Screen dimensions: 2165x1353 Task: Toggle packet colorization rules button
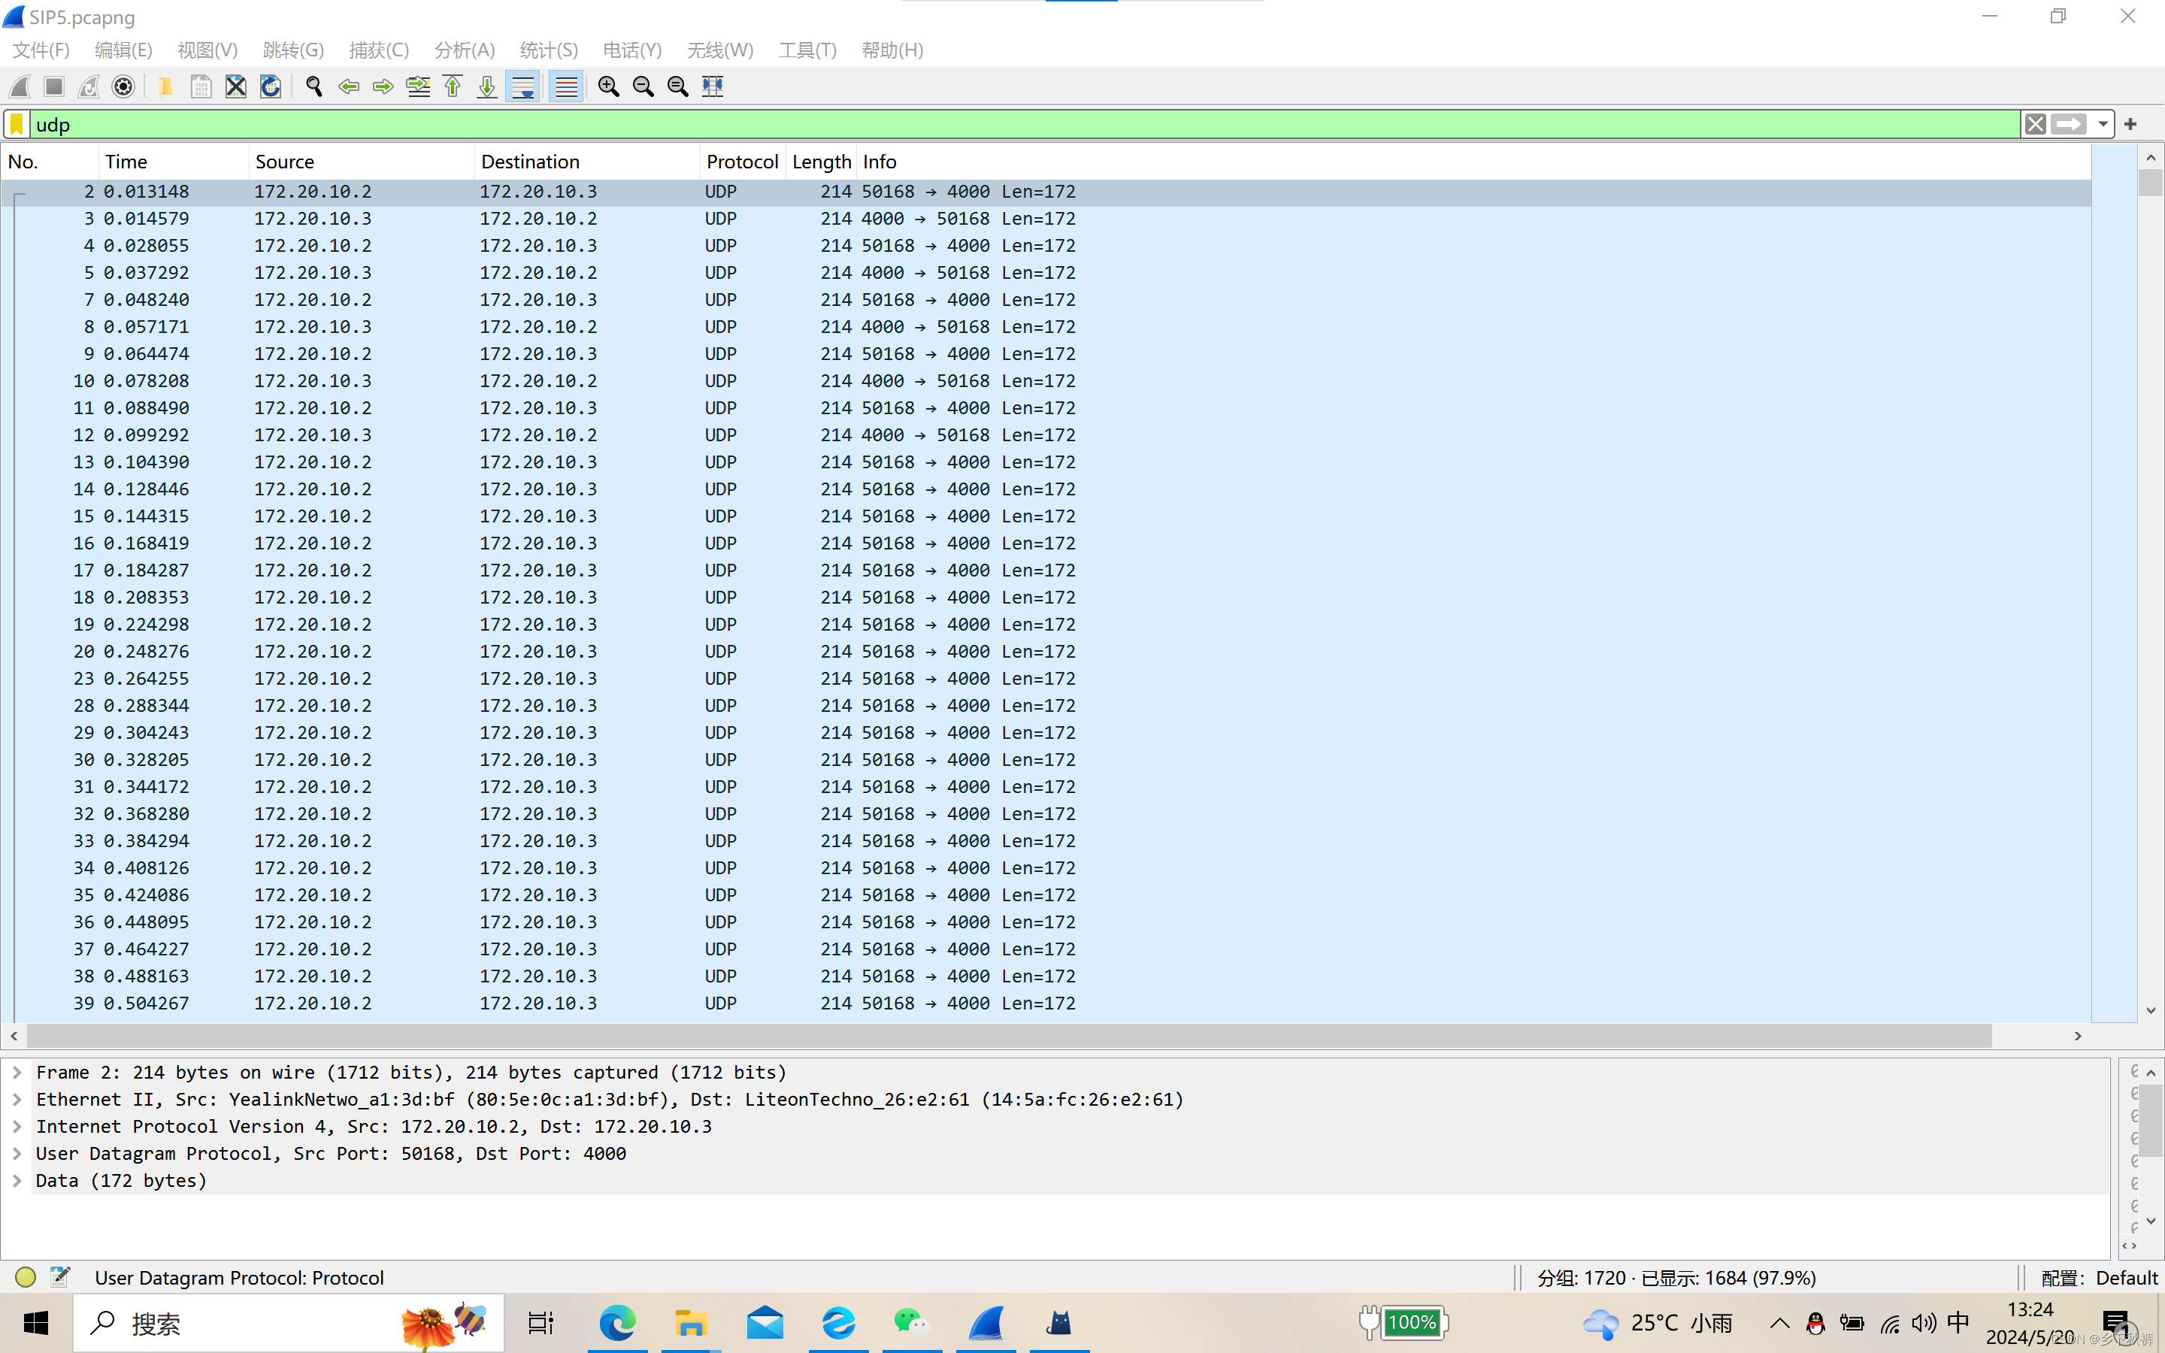pyautogui.click(x=566, y=86)
